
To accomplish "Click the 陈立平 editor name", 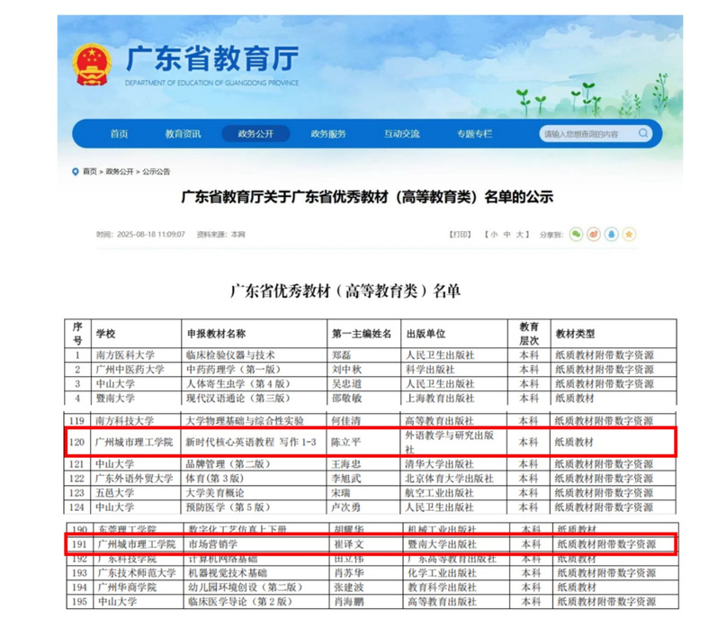I will (346, 442).
